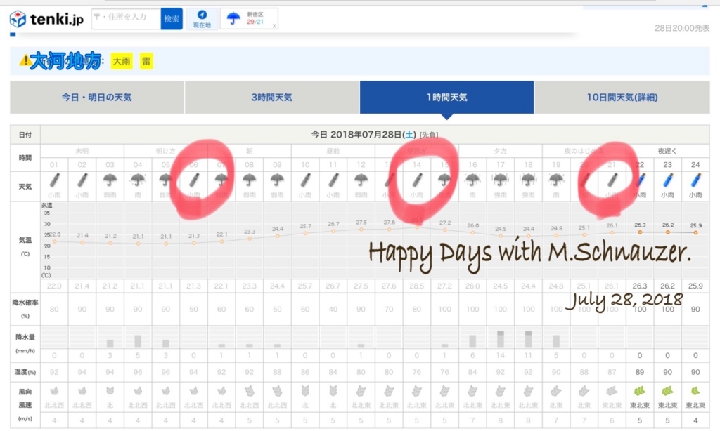The image size is (720, 431).
Task: Click precipitation amount 14 at hour 17
Action: 501,355
